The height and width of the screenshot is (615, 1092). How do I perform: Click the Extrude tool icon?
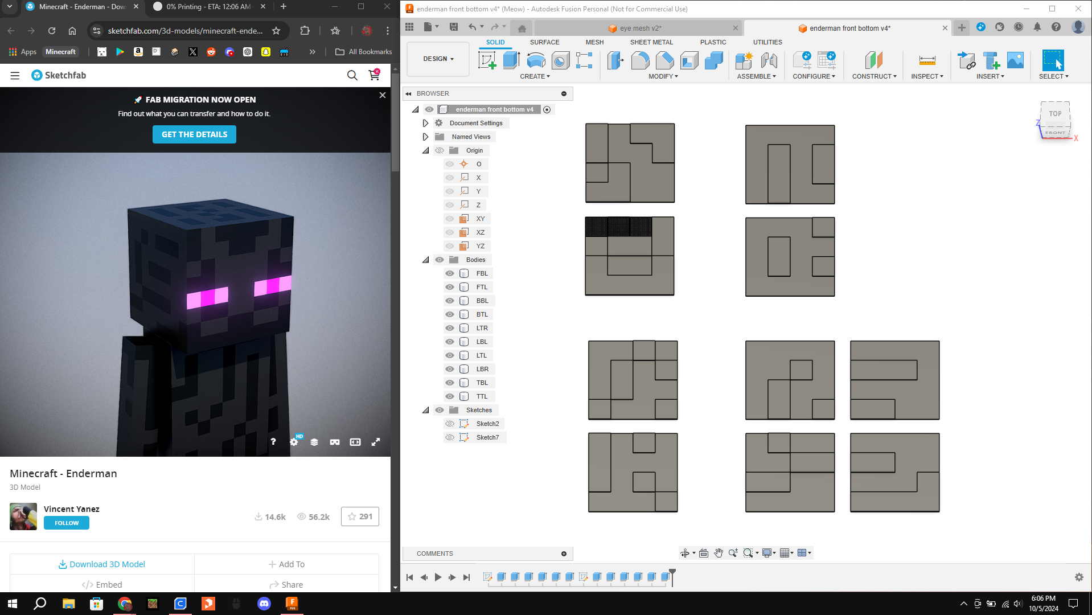[x=511, y=60]
